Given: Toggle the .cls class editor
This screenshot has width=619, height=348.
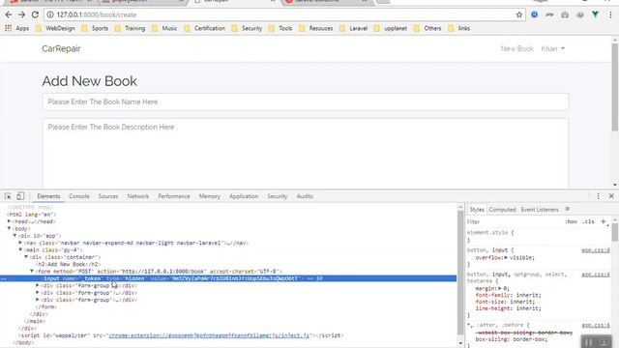Looking at the screenshot, I should (x=588, y=221).
